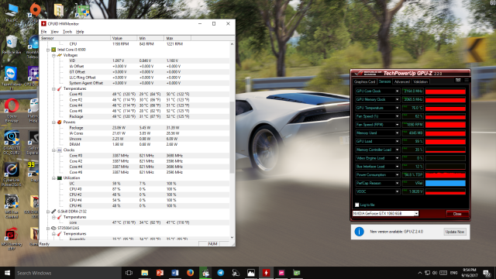Viewport: 496px width, 279px height.
Task: Open the Fan Speed (RPM) sensor dropdown
Action: click(x=397, y=125)
